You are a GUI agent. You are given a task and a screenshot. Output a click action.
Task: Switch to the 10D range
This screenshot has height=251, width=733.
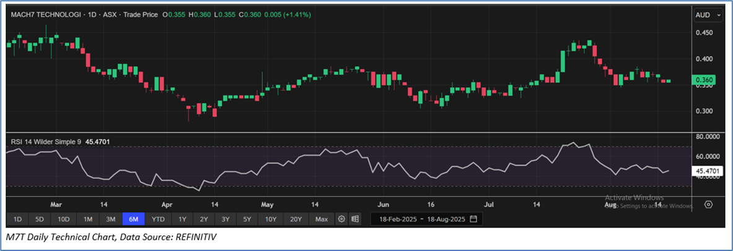point(63,219)
